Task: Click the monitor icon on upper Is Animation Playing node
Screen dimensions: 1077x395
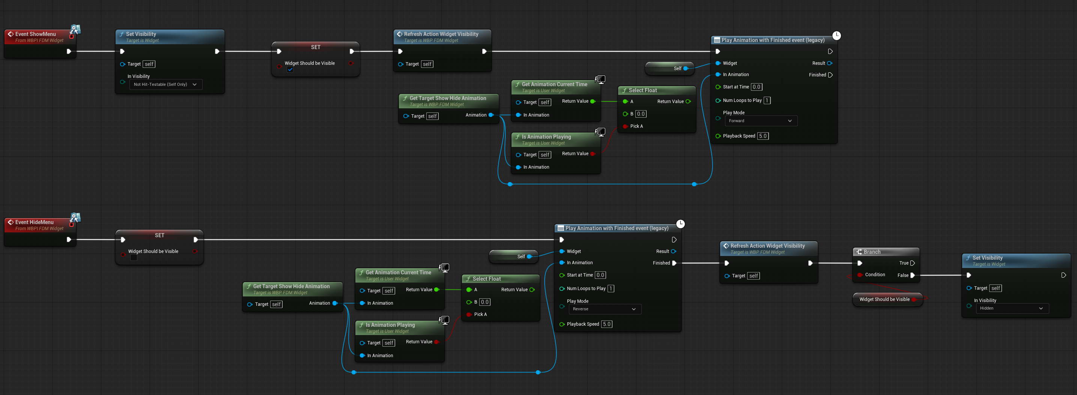Action: coord(600,132)
